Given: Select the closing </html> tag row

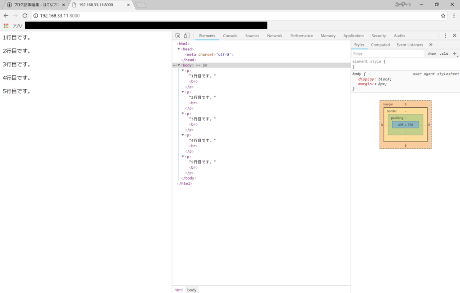Looking at the screenshot, I should click(185, 184).
